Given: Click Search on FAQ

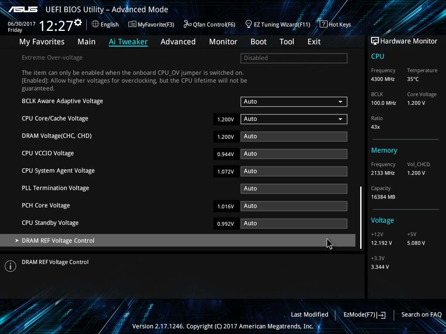Looking at the screenshot, I should pyautogui.click(x=422, y=315).
